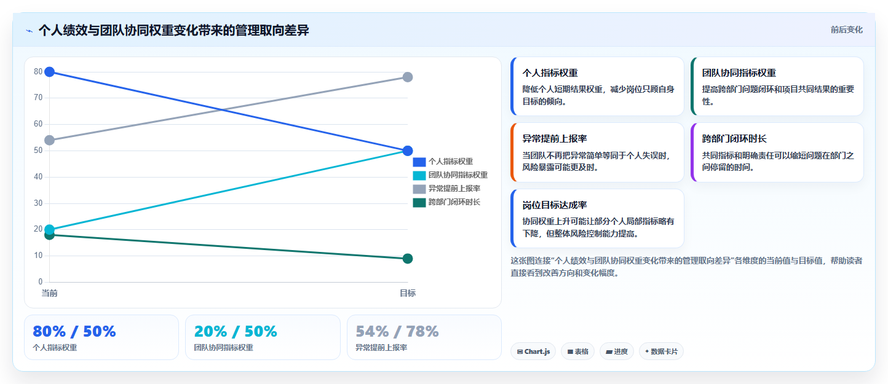
Task: Click the icon inside the Chart.js tag
Action: (x=520, y=352)
